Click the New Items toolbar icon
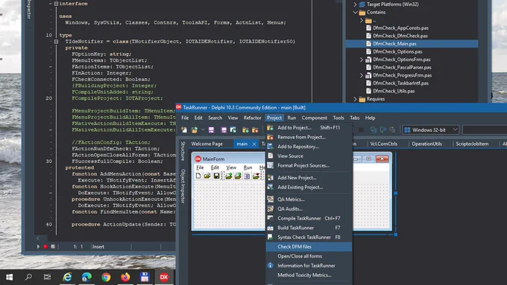 tap(184, 129)
